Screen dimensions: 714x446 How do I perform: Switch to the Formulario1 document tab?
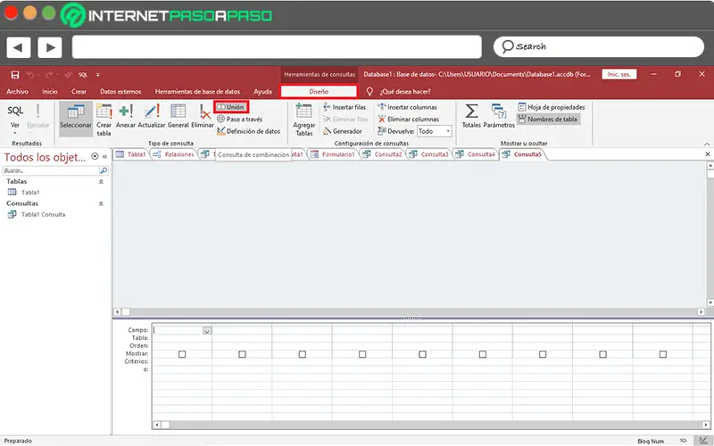coord(333,154)
